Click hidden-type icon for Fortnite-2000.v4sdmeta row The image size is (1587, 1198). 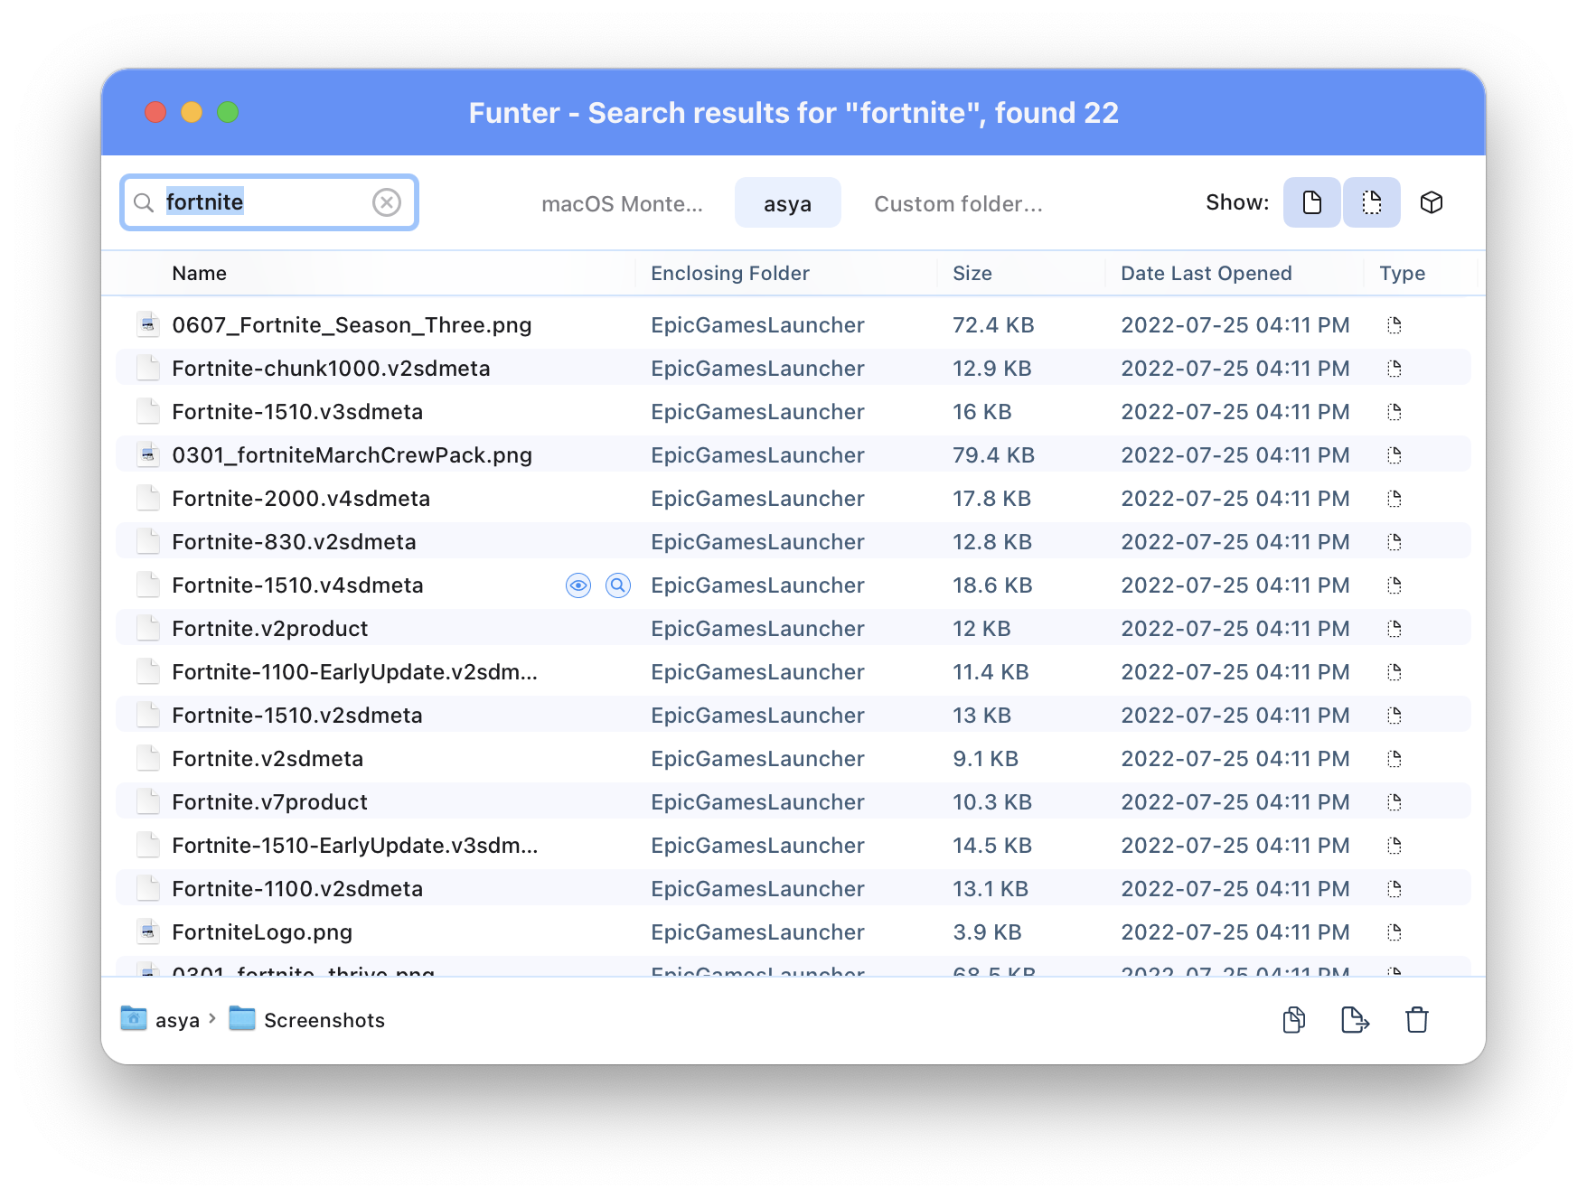(1394, 499)
